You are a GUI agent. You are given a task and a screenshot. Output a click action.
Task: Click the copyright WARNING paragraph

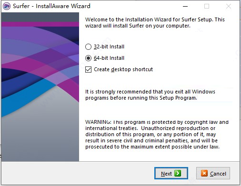click(x=157, y=134)
